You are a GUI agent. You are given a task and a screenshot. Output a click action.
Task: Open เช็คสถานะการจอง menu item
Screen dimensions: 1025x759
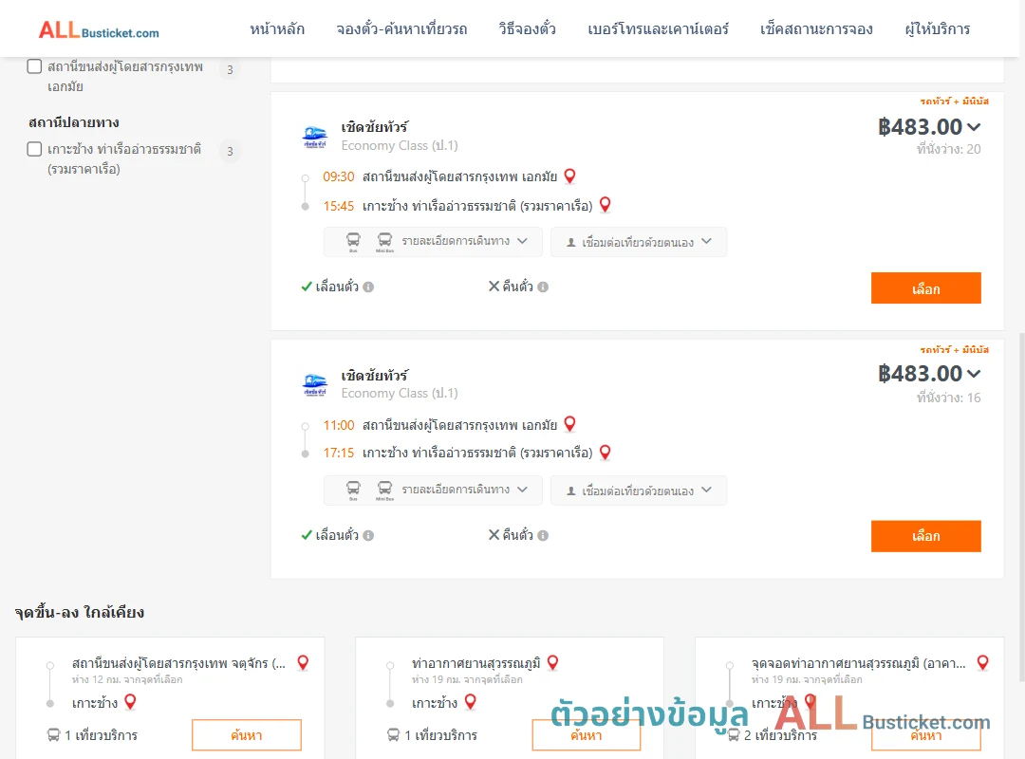tap(816, 29)
